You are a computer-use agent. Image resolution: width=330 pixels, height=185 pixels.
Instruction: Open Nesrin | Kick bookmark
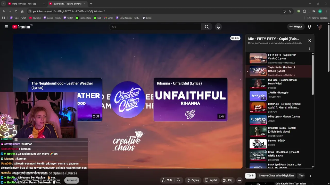[x=83, y=18]
